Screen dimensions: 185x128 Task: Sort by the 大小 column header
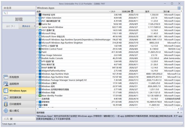point(116,11)
